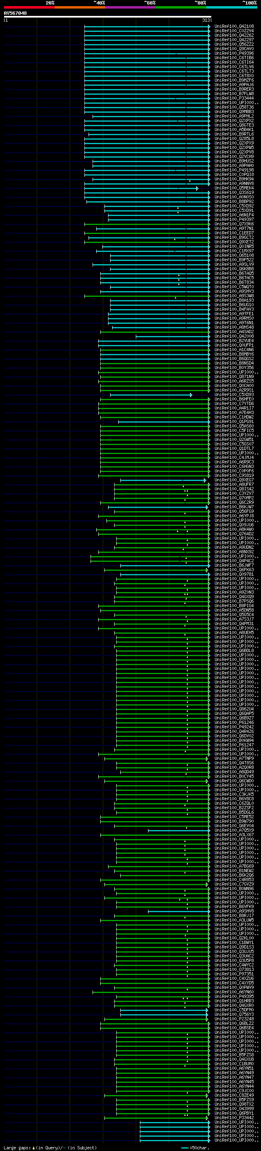Select hit label UniRef100_P97351
The image size is (261, 1151).
coord(234,974)
